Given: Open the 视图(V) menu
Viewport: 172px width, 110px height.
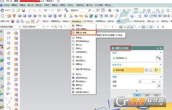Looking at the screenshot, I should [x=22, y=5].
